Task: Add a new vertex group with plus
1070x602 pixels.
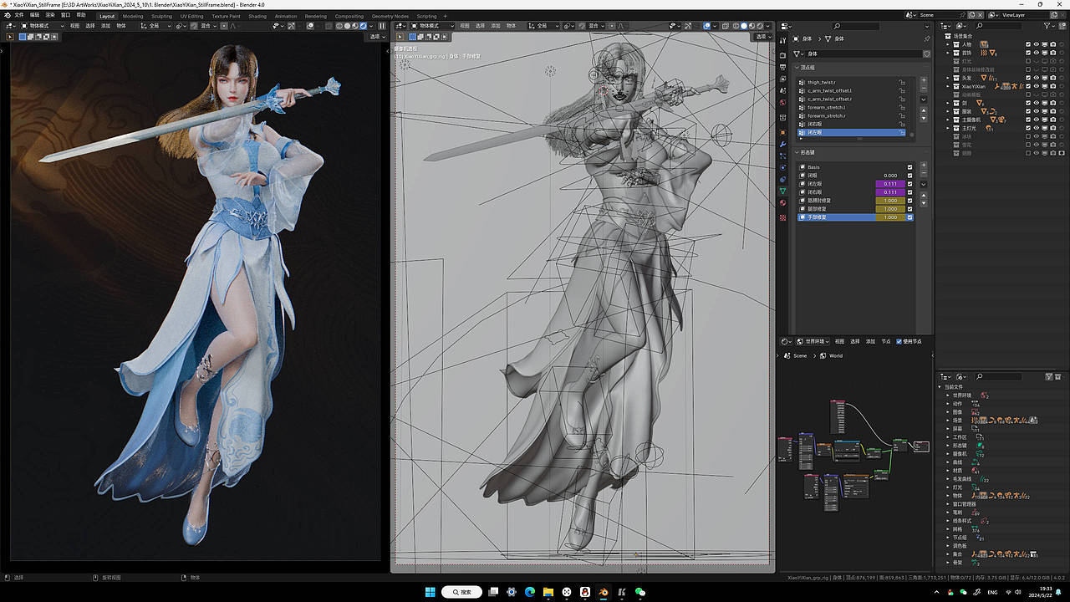Action: tap(924, 81)
